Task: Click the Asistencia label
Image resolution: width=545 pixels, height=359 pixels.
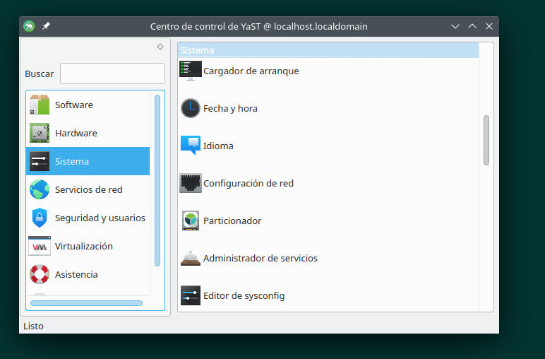Action: coord(76,274)
